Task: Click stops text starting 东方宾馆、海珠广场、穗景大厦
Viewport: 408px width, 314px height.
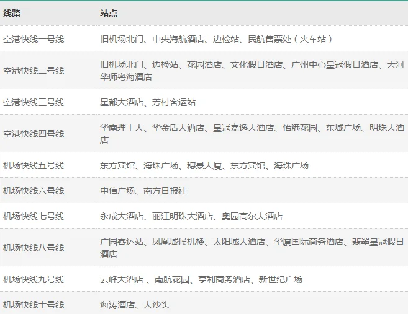Action: pyautogui.click(x=204, y=165)
